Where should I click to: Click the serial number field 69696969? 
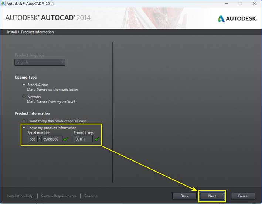[x=52, y=139]
